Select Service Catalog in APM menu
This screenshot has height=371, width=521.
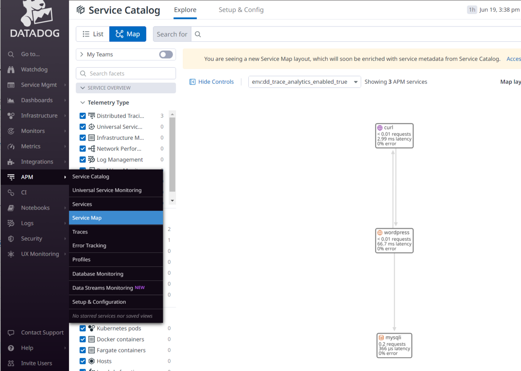(x=116, y=177)
